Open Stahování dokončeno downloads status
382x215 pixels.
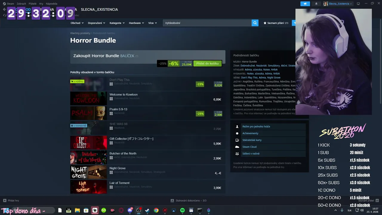(x=188, y=201)
